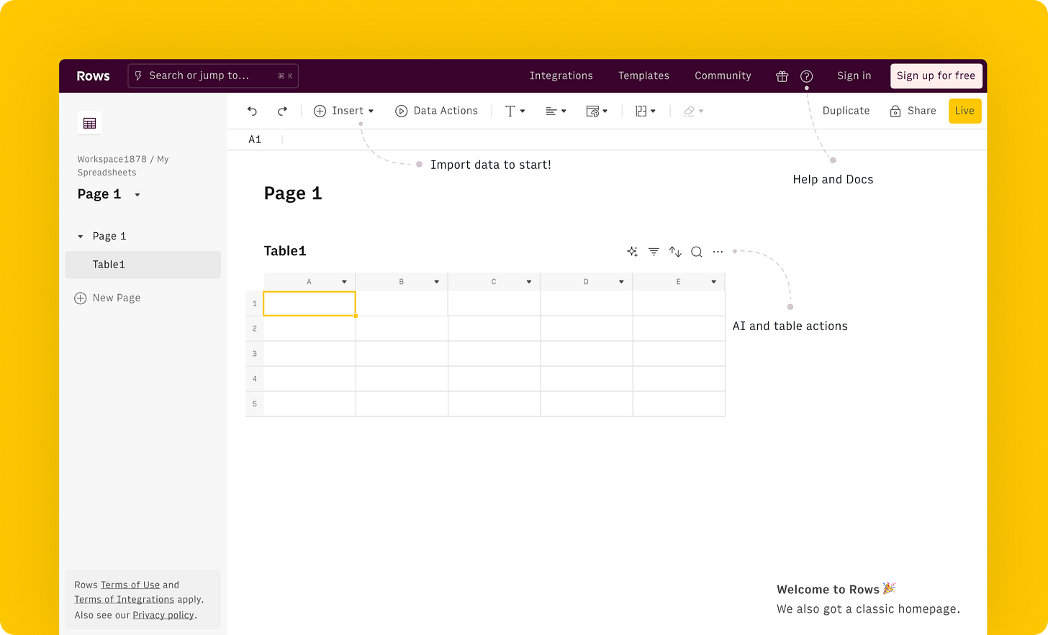Image resolution: width=1048 pixels, height=635 pixels.
Task: Select row header 3
Action: click(255, 354)
